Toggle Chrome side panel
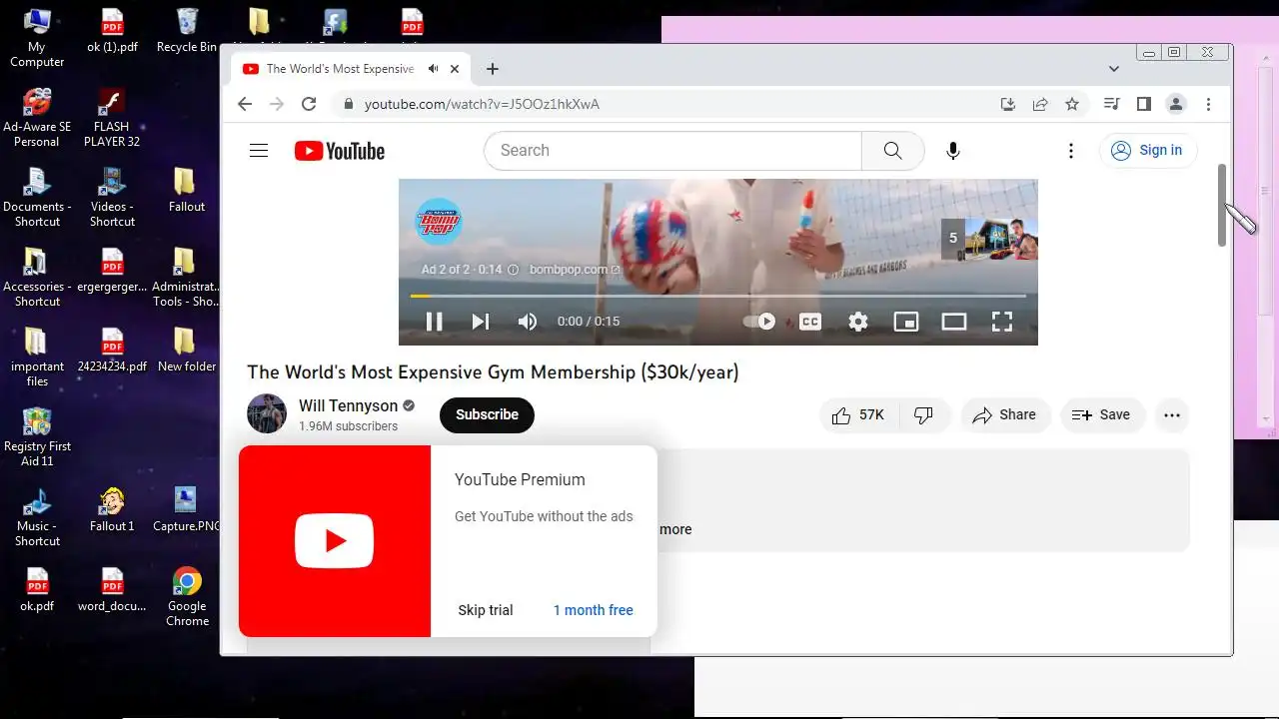The width and height of the screenshot is (1279, 719). (x=1144, y=104)
